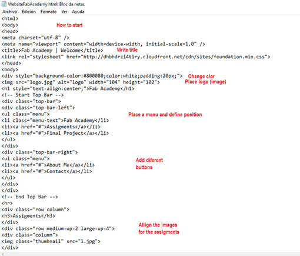Click the h1 Fab Academy heading line
Image resolution: width=300 pixels, height=256 pixels.
pyautogui.click(x=68, y=89)
